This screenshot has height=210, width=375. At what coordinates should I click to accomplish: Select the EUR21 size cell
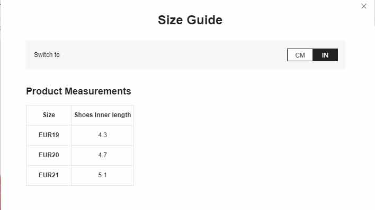pos(49,175)
